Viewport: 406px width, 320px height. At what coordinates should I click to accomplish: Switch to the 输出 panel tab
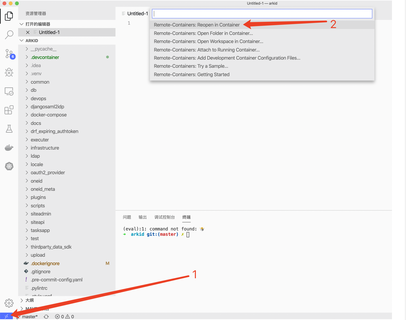point(143,217)
